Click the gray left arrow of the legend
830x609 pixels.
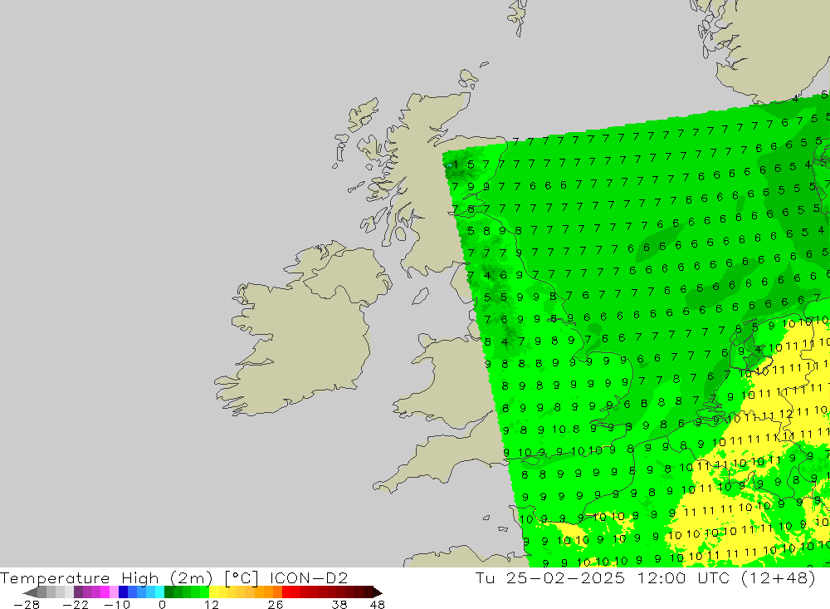click(30, 592)
